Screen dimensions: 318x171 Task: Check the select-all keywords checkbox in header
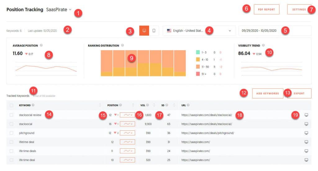(x=11, y=105)
